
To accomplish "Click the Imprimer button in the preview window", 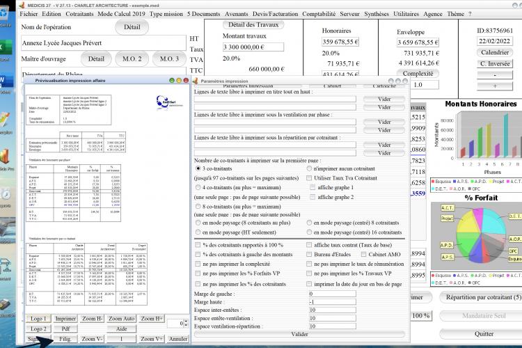I will click(x=65, y=319).
